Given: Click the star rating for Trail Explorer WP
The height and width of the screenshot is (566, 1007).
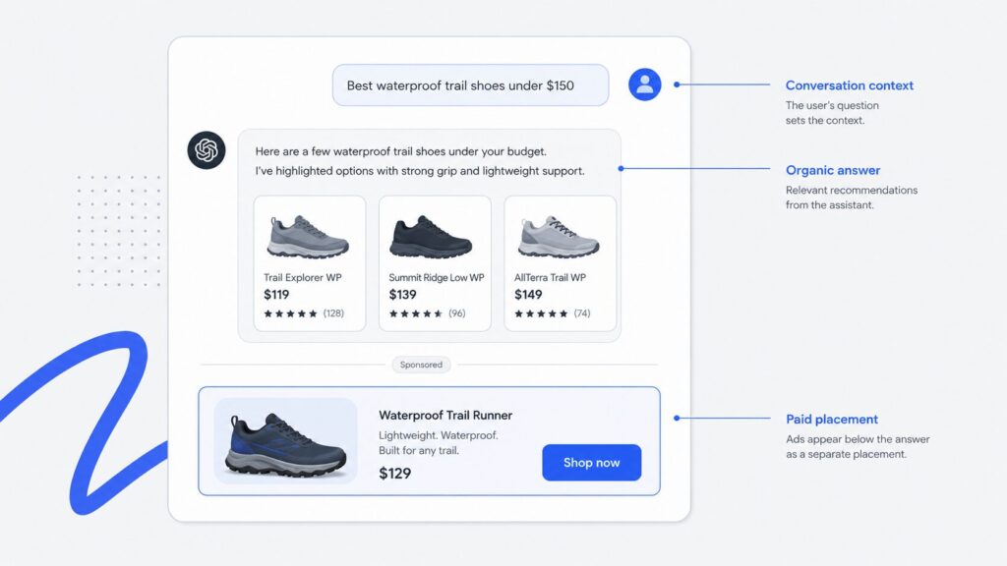Looking at the screenshot, I should pos(290,313).
